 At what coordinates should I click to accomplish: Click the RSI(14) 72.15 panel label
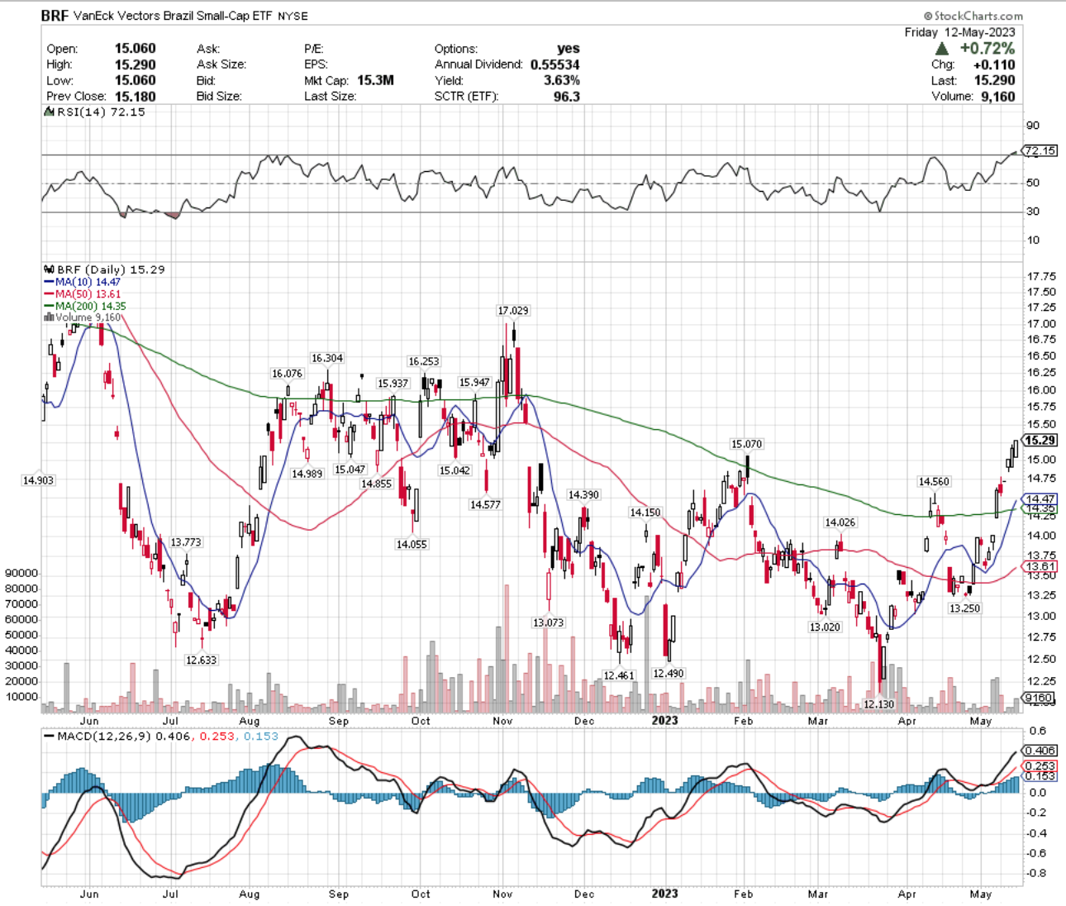pos(101,112)
